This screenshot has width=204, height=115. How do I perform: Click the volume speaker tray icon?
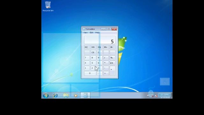pos(156,96)
